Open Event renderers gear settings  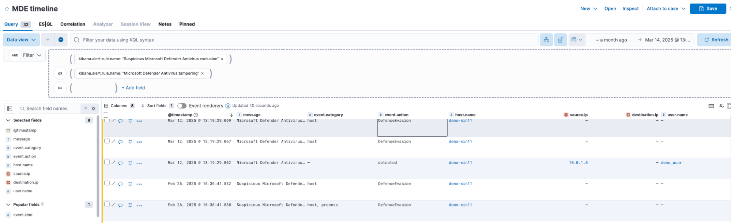(x=228, y=106)
